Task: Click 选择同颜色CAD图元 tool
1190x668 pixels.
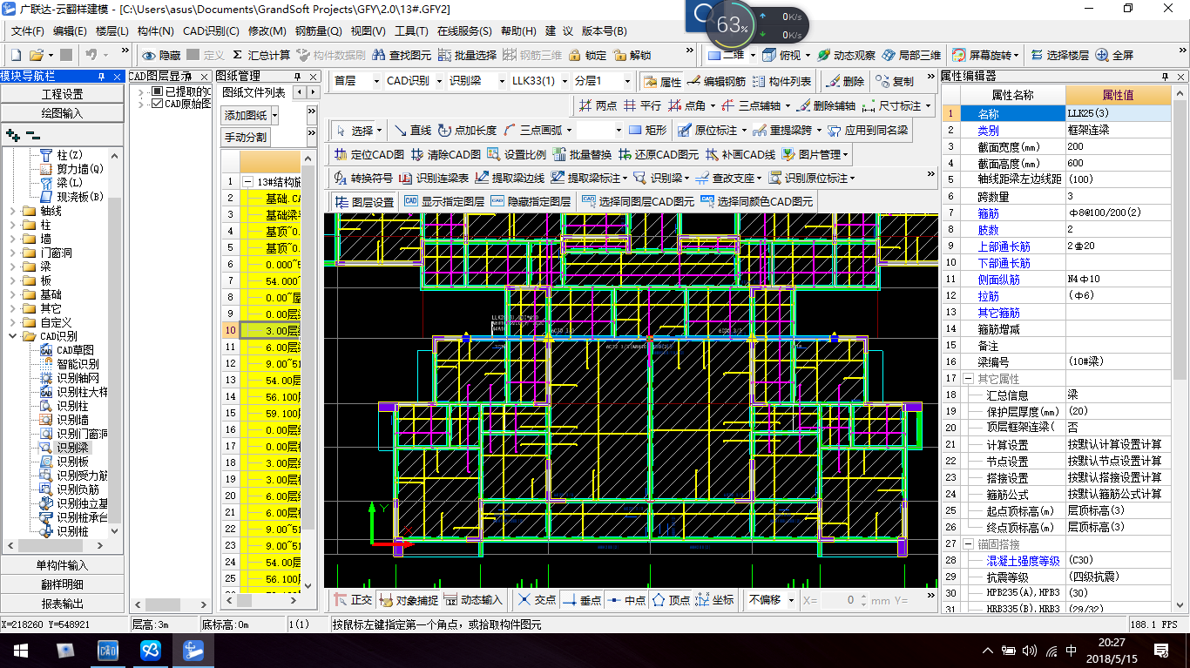Action: click(x=757, y=202)
